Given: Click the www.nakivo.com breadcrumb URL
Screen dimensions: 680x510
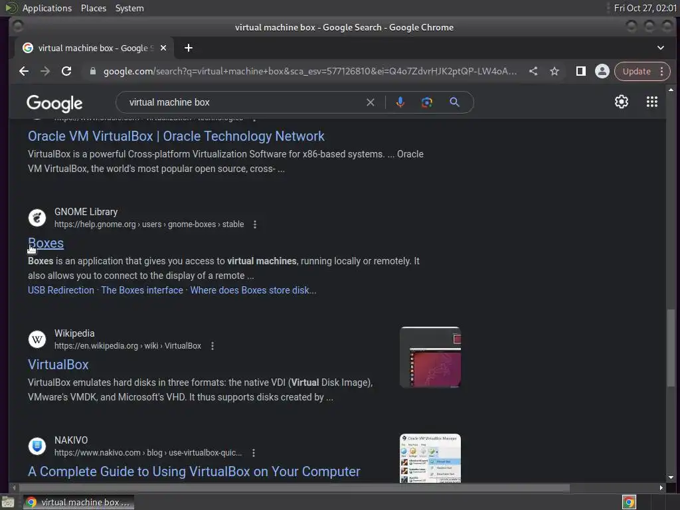Looking at the screenshot, I should (x=148, y=453).
